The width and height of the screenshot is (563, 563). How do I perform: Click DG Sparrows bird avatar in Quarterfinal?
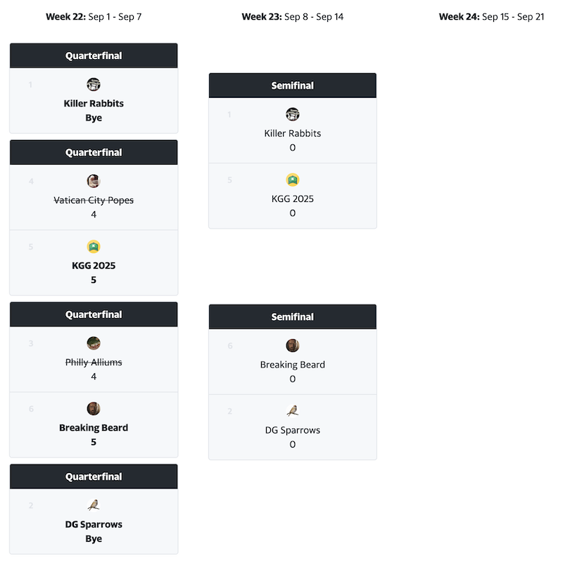pos(94,505)
